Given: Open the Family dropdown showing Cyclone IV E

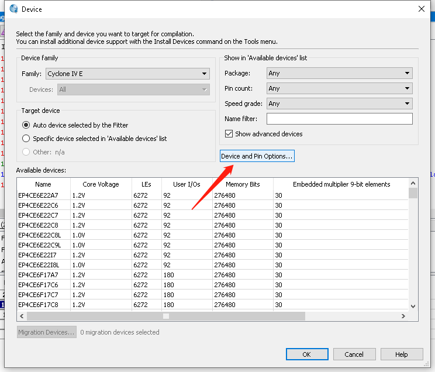Looking at the screenshot, I should (x=127, y=74).
